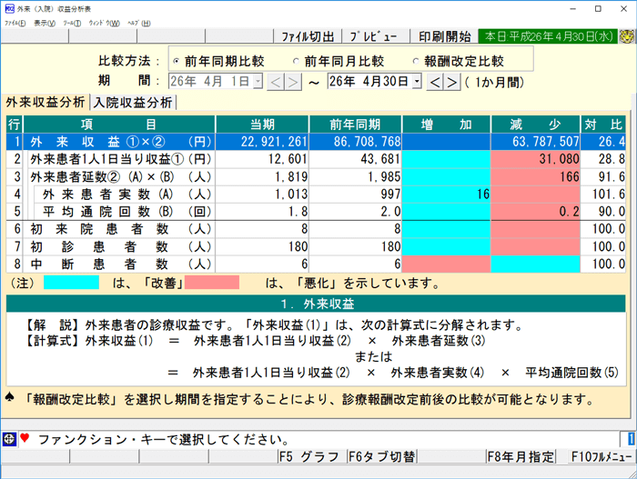Click the greyed previous arrow for start date
The width and height of the screenshot is (637, 479).
tap(274, 83)
